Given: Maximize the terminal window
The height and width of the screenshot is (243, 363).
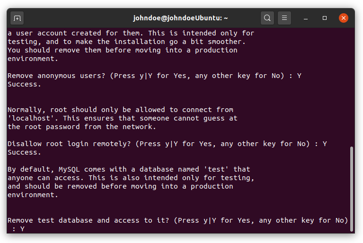Looking at the screenshot, I should pos(325,18).
